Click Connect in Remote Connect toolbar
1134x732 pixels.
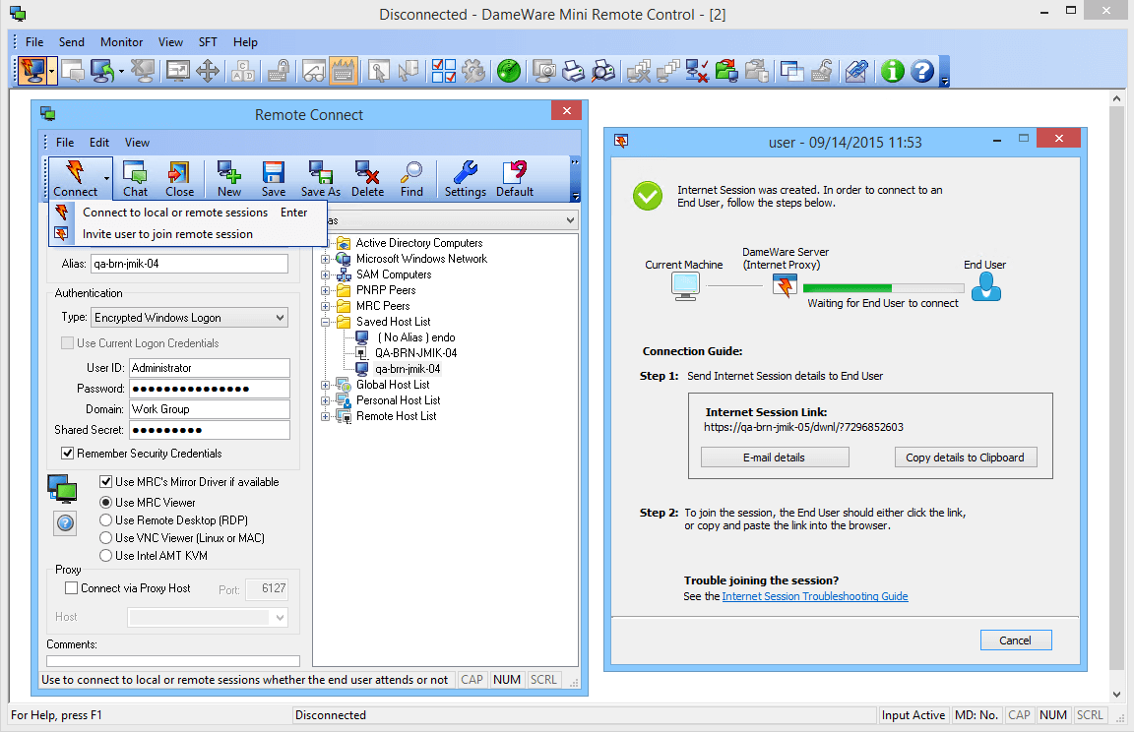point(75,178)
